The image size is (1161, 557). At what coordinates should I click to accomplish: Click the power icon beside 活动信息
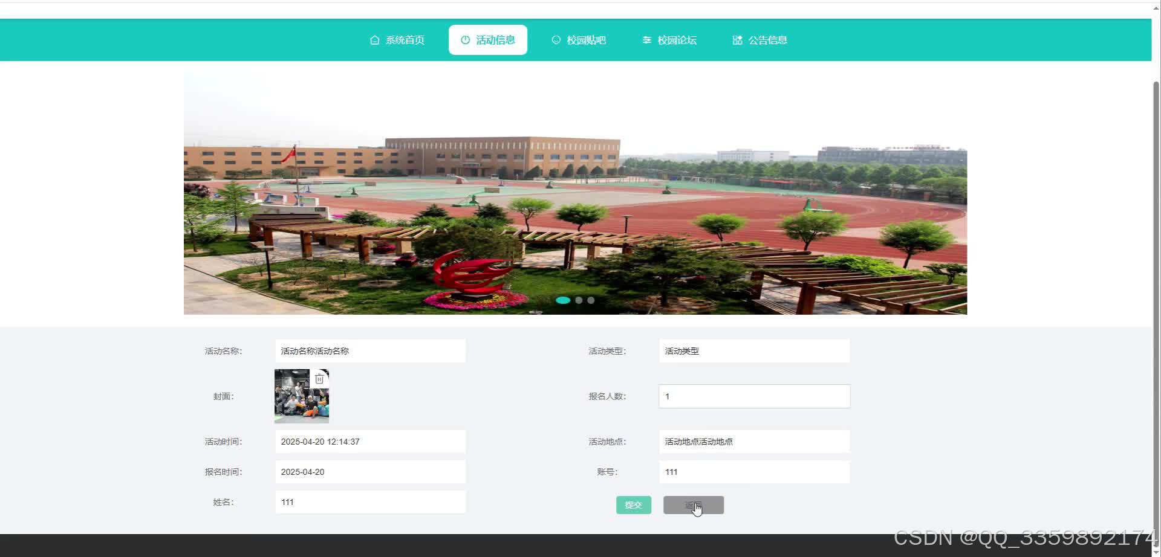tap(465, 40)
